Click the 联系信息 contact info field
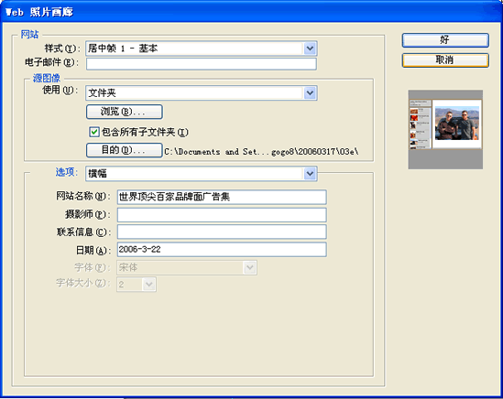The image size is (503, 399). (222, 232)
